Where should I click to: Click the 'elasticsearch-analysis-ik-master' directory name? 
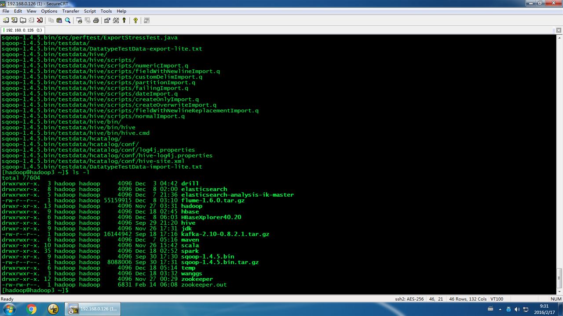pyautogui.click(x=238, y=195)
